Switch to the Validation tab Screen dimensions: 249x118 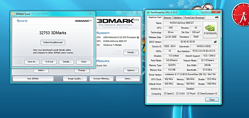(178, 18)
